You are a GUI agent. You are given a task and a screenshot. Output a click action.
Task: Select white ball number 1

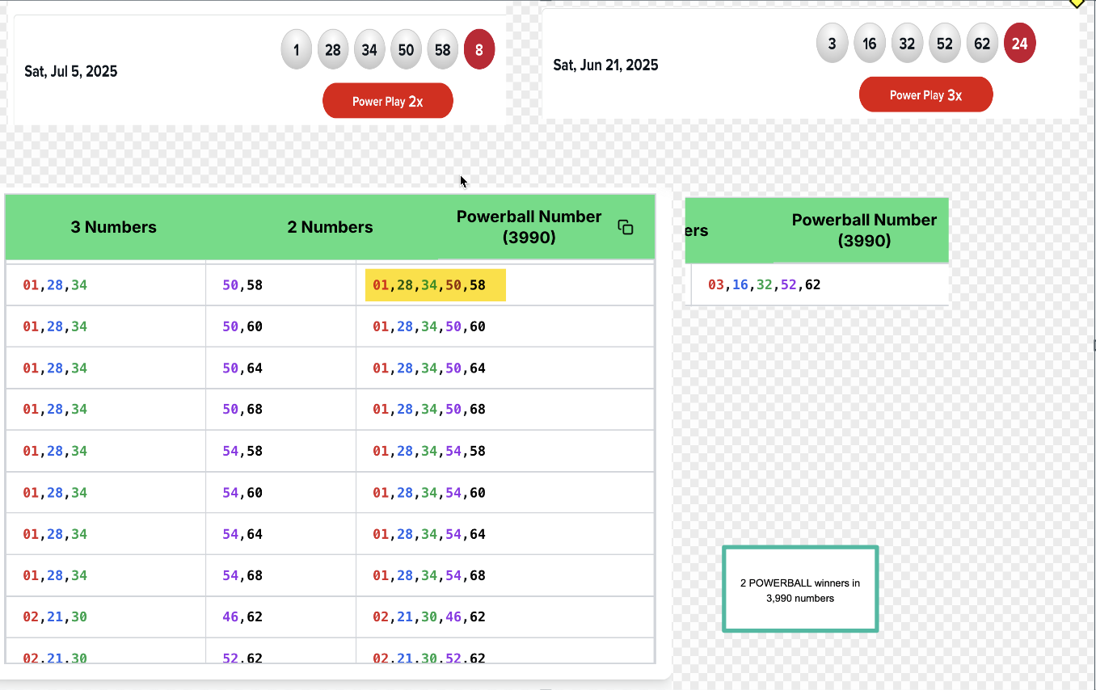coord(297,50)
